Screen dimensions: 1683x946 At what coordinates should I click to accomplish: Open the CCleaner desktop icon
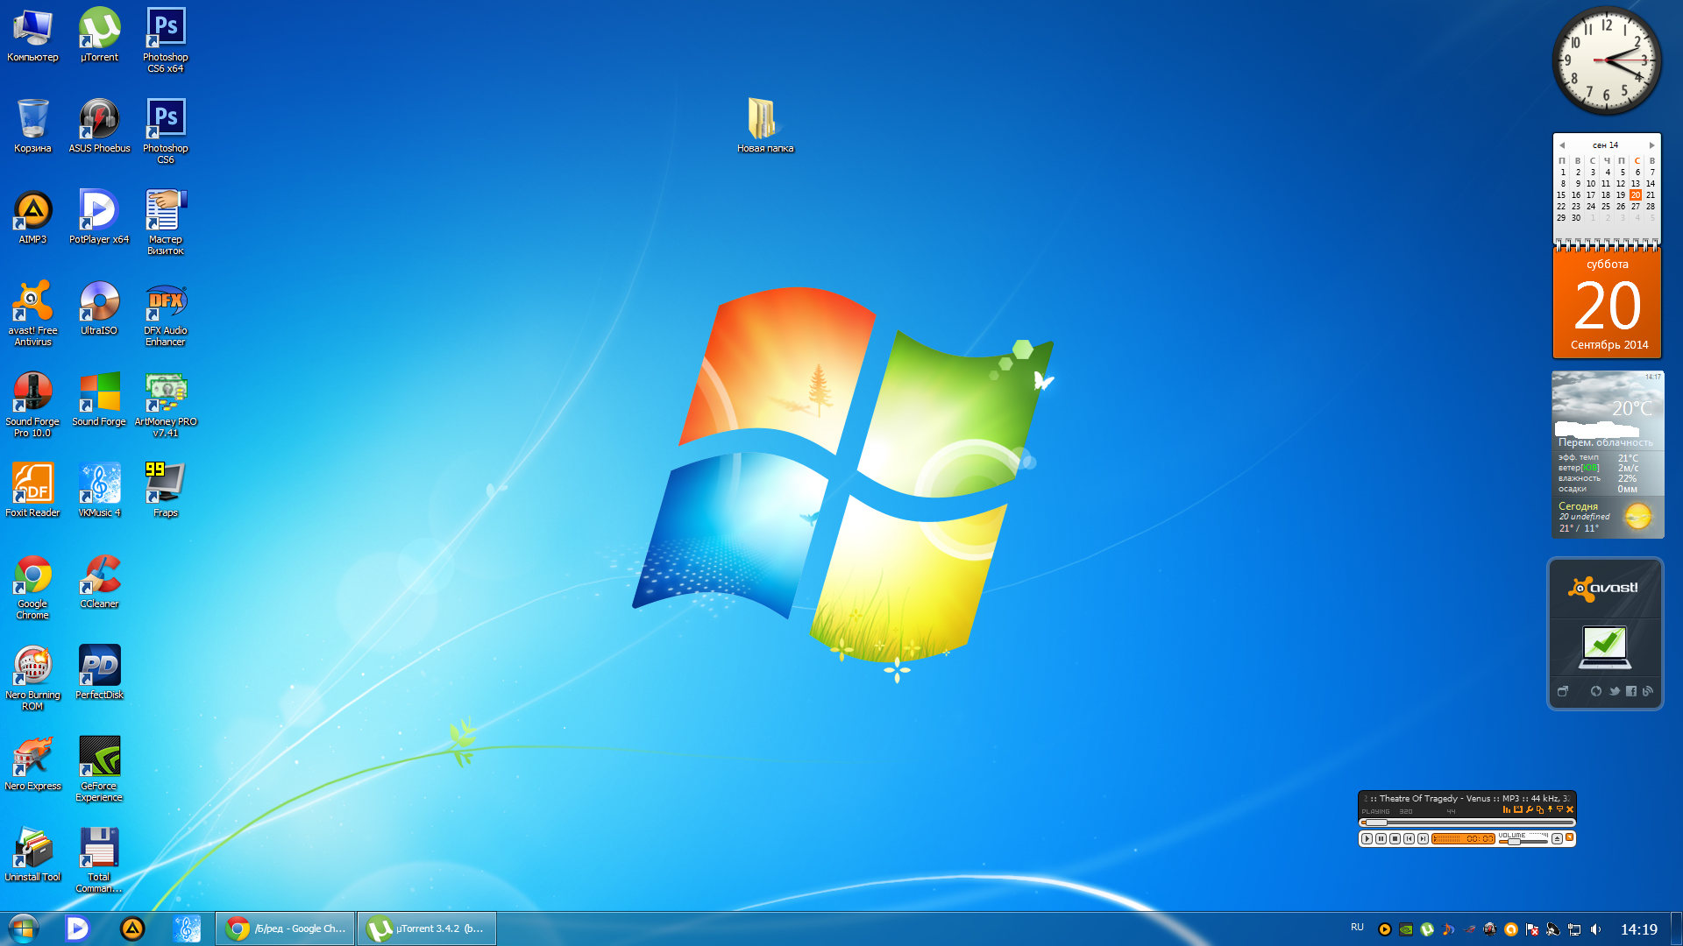point(99,575)
